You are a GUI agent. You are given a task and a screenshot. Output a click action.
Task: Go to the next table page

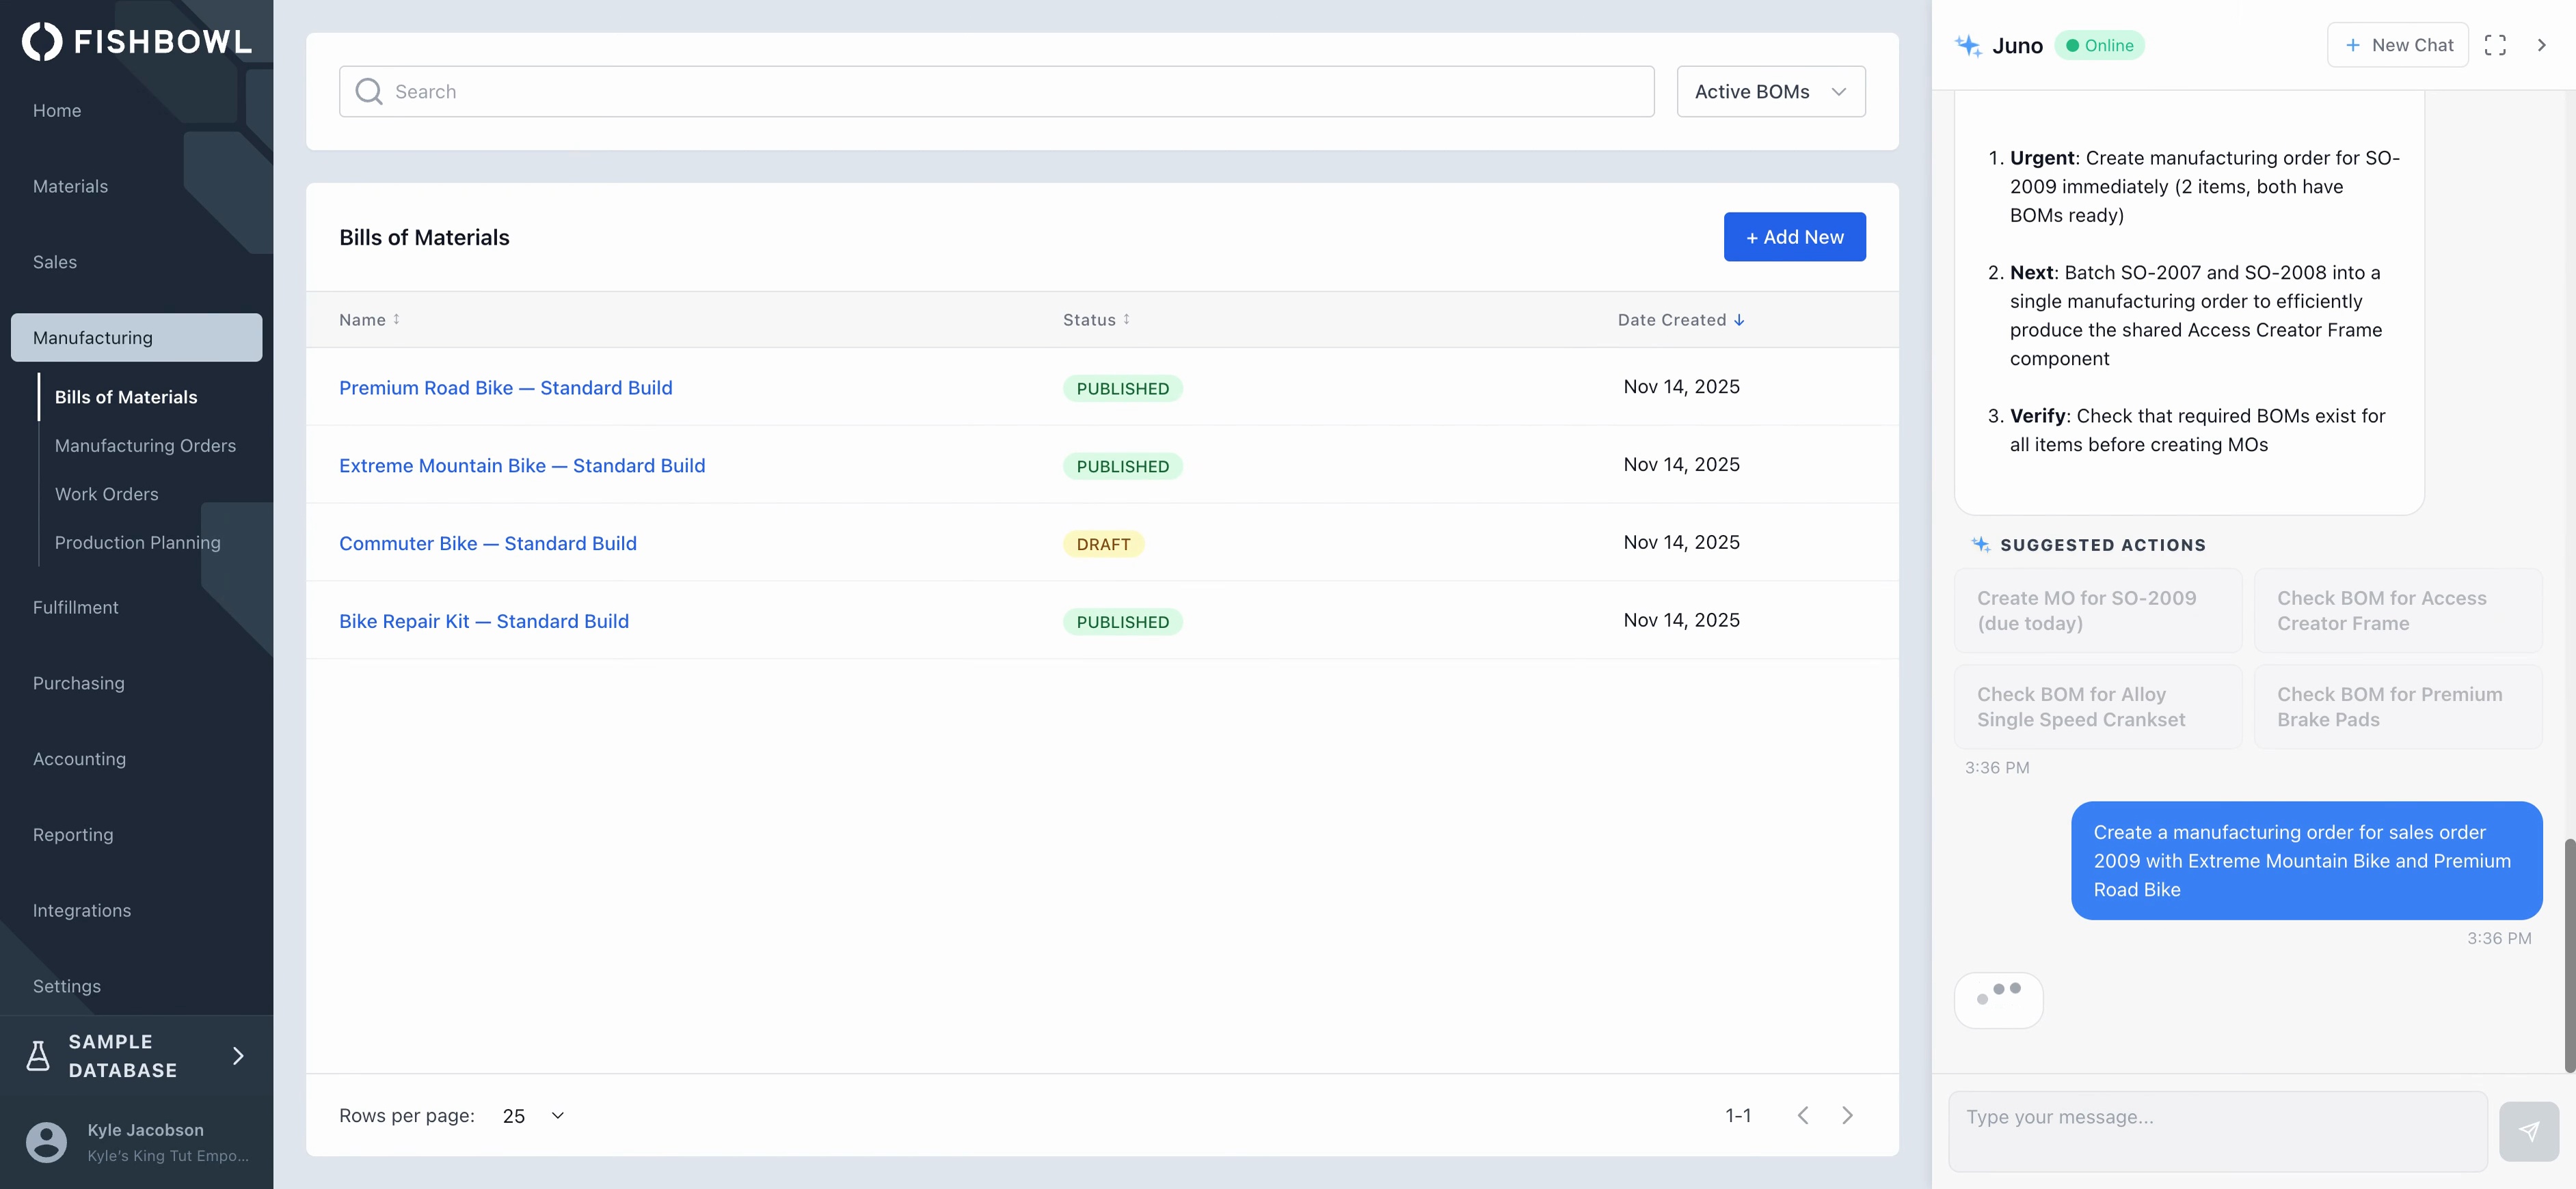pos(1847,1115)
